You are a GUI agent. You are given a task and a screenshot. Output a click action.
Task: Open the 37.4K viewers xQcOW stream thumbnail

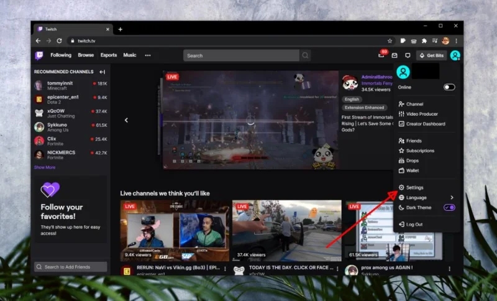click(287, 231)
